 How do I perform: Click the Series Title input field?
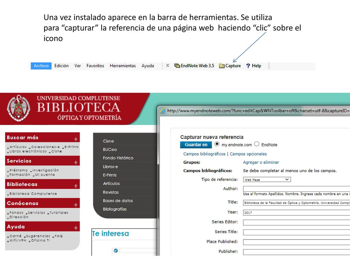coord(296,233)
